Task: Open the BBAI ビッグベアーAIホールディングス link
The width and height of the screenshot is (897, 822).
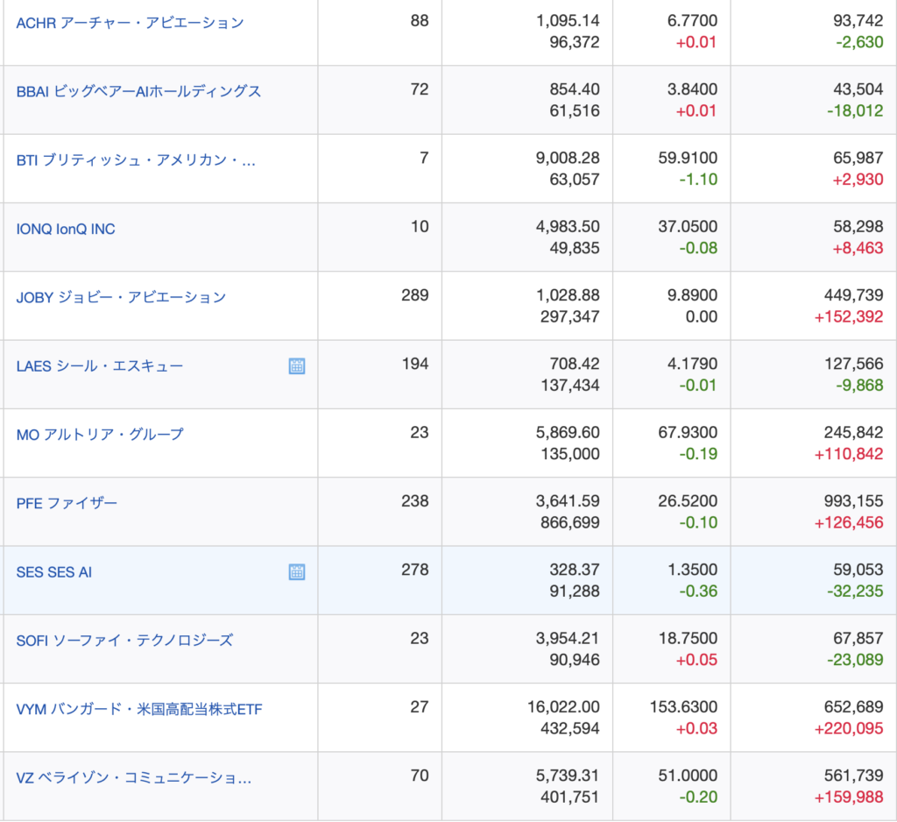Action: (138, 91)
